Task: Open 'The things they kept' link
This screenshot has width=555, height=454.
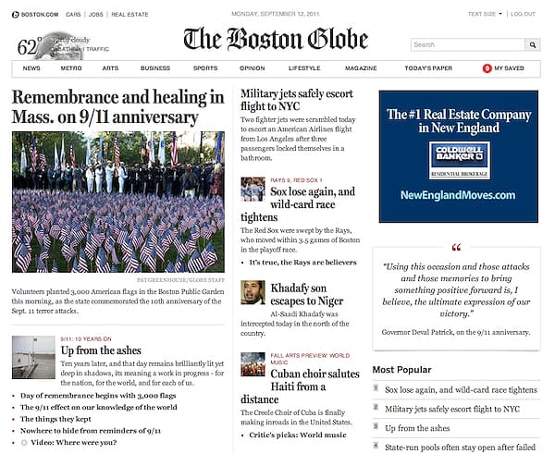Action: tap(55, 419)
